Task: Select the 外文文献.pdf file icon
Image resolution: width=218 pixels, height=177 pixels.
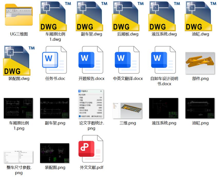Action: (91, 149)
